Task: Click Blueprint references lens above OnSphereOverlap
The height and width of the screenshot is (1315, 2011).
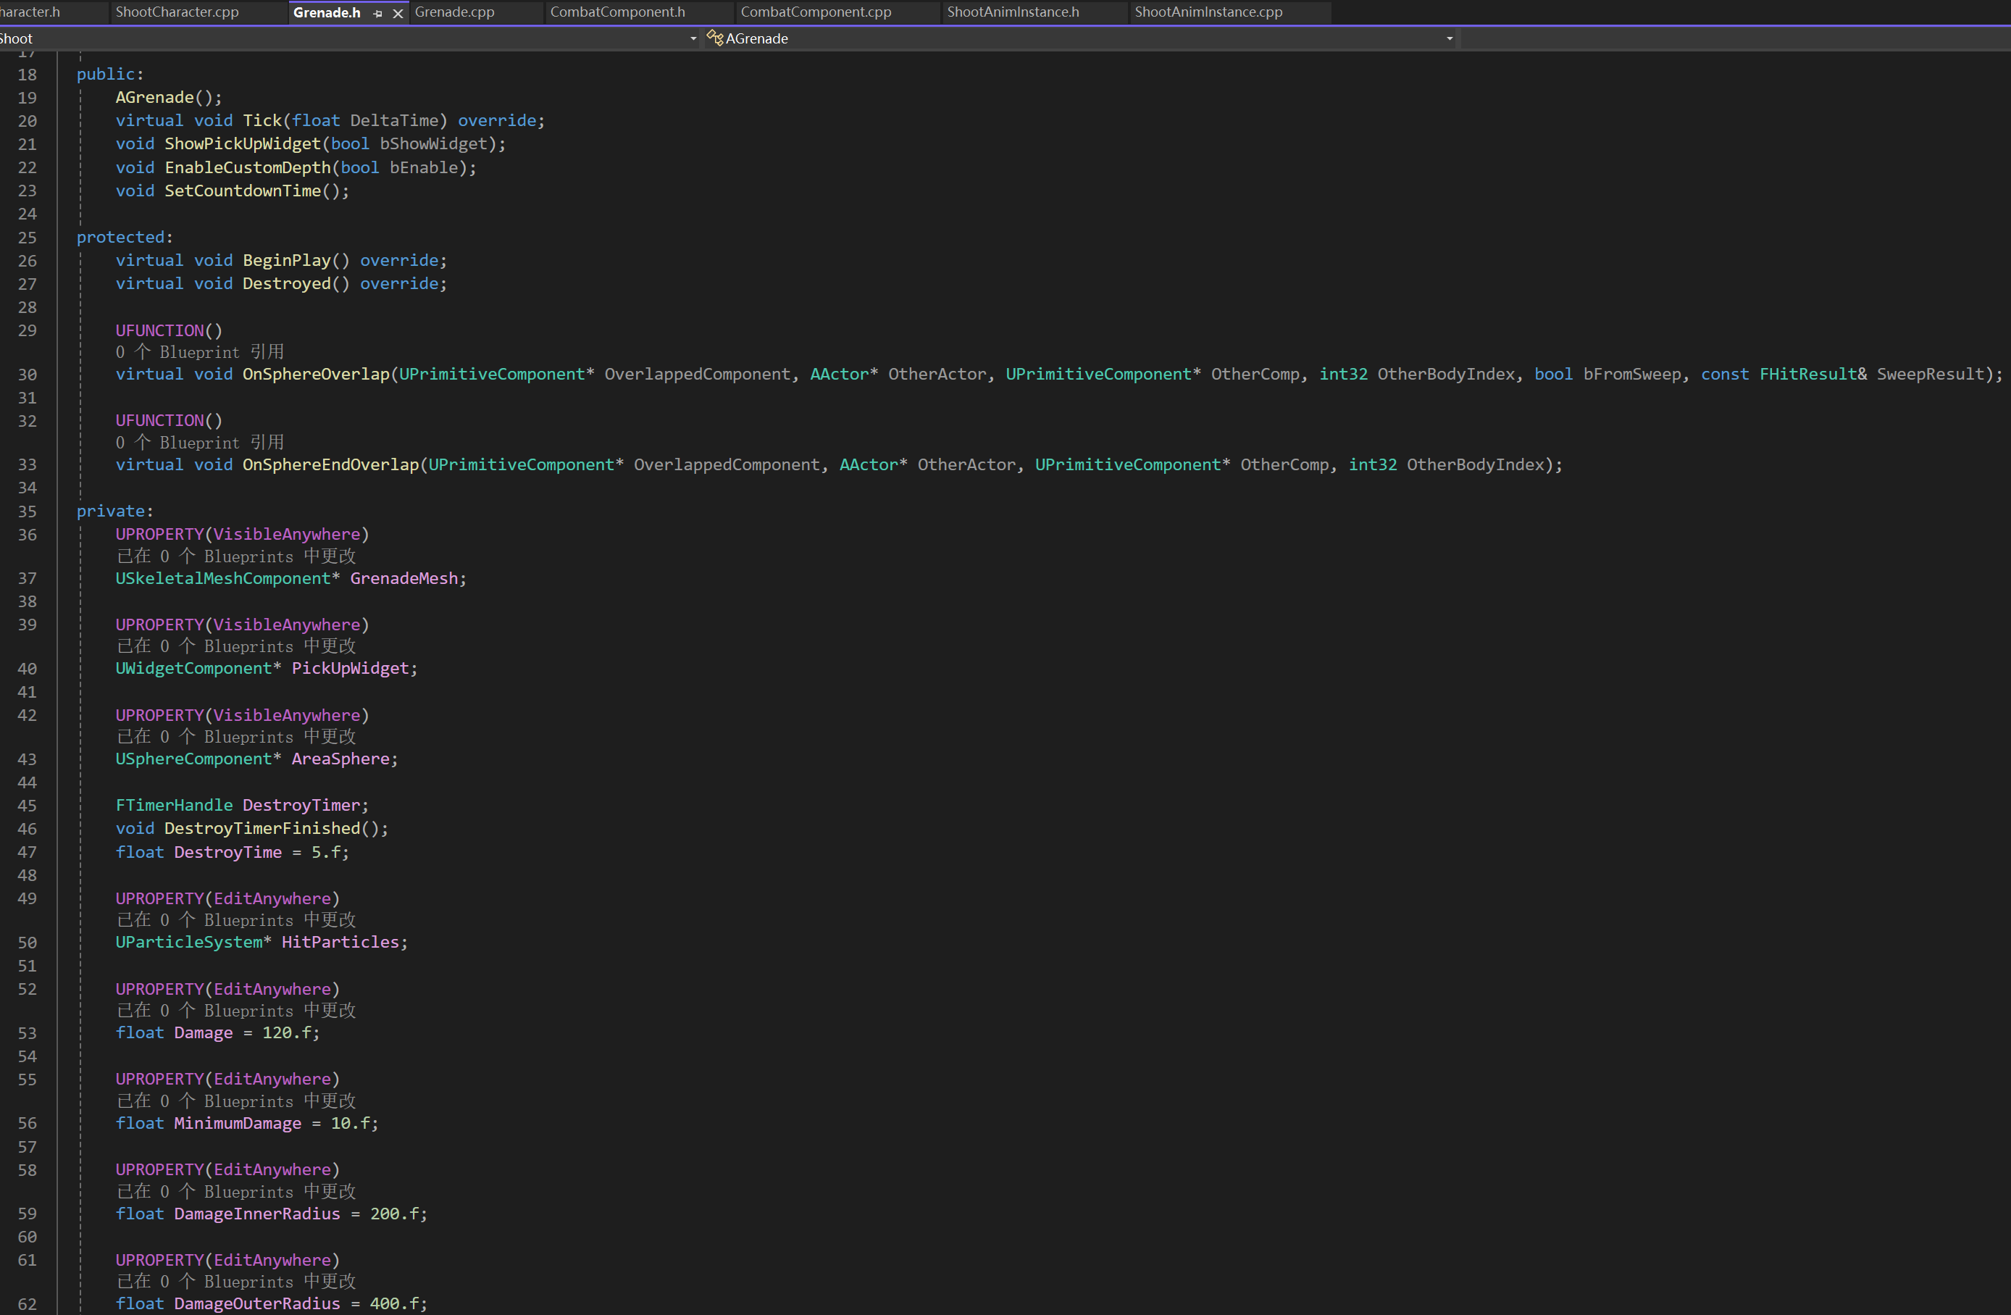Action: click(x=199, y=352)
